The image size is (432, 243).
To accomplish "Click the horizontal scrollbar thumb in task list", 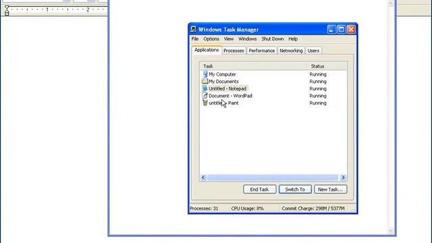I will [273, 178].
